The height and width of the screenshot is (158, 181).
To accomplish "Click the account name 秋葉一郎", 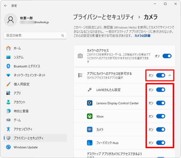I will [26, 18].
